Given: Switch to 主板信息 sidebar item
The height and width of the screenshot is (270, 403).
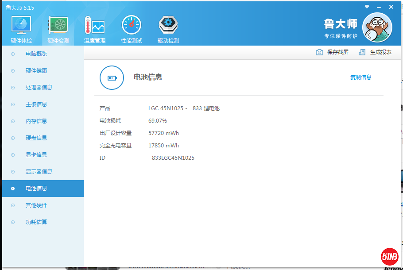Looking at the screenshot, I should coord(36,104).
